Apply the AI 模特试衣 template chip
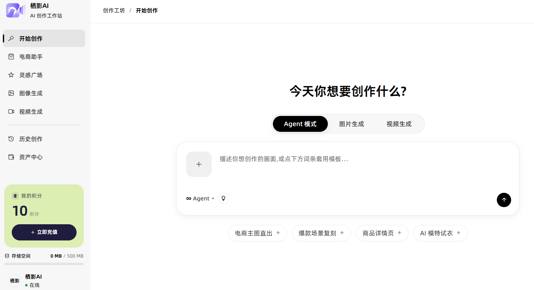The height and width of the screenshot is (290, 534). [440, 233]
